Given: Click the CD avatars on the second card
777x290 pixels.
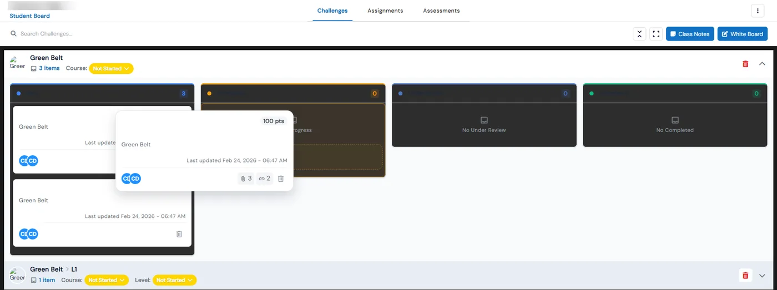Looking at the screenshot, I should coord(28,234).
